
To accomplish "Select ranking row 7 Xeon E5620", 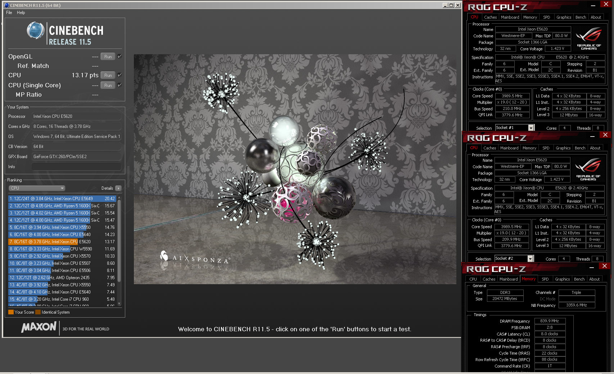I will [x=62, y=242].
